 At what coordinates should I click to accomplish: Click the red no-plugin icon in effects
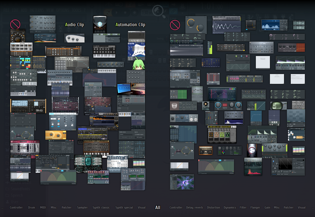pos(175,25)
